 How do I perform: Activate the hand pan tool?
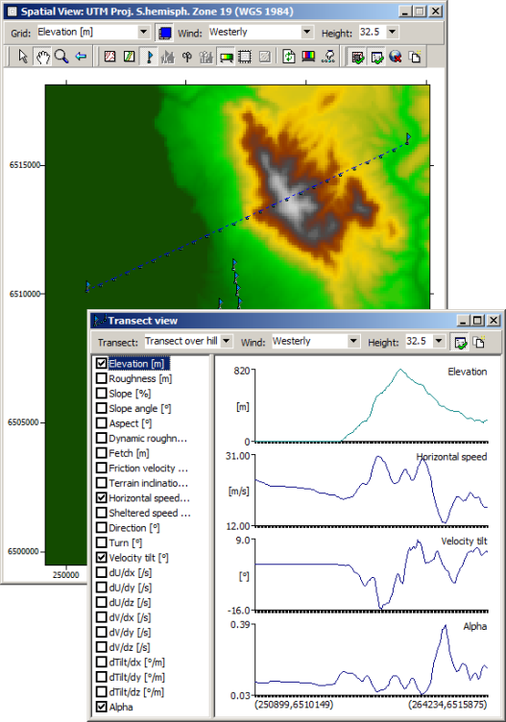pyautogui.click(x=42, y=57)
